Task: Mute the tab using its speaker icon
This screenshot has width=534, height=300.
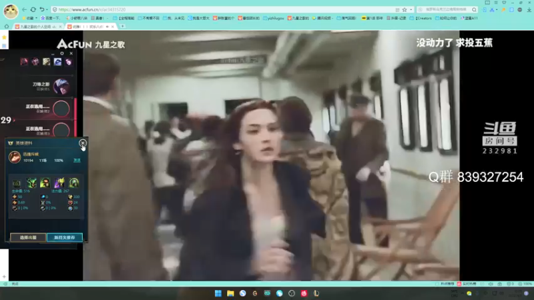Action: tap(107, 27)
